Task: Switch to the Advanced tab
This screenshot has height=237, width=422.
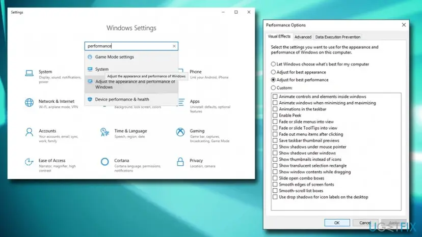Action: (303, 37)
